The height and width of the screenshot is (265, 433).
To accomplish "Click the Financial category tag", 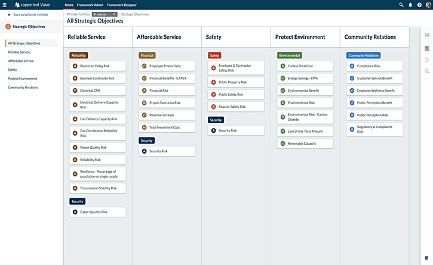I will [147, 55].
